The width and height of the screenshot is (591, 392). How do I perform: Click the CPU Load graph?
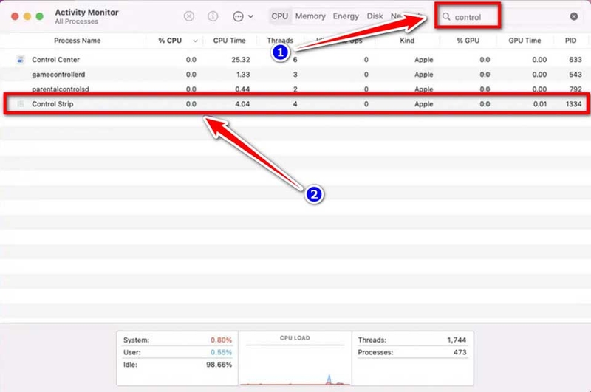click(295, 363)
